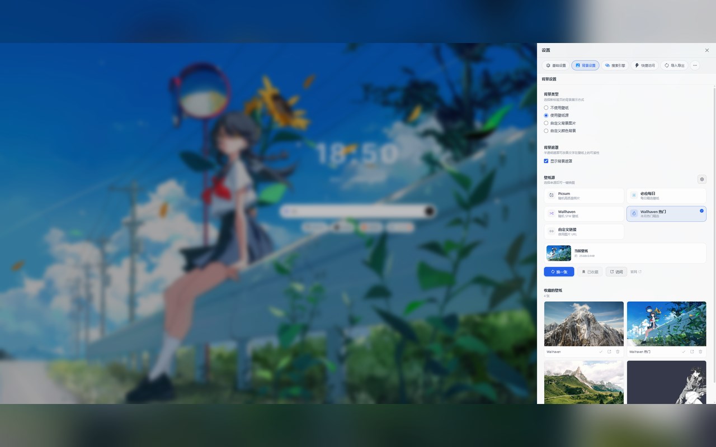The image size is (716, 447).
Task: Apply the Wallhaven mountain favorite with its checkmark
Action: [x=601, y=351]
